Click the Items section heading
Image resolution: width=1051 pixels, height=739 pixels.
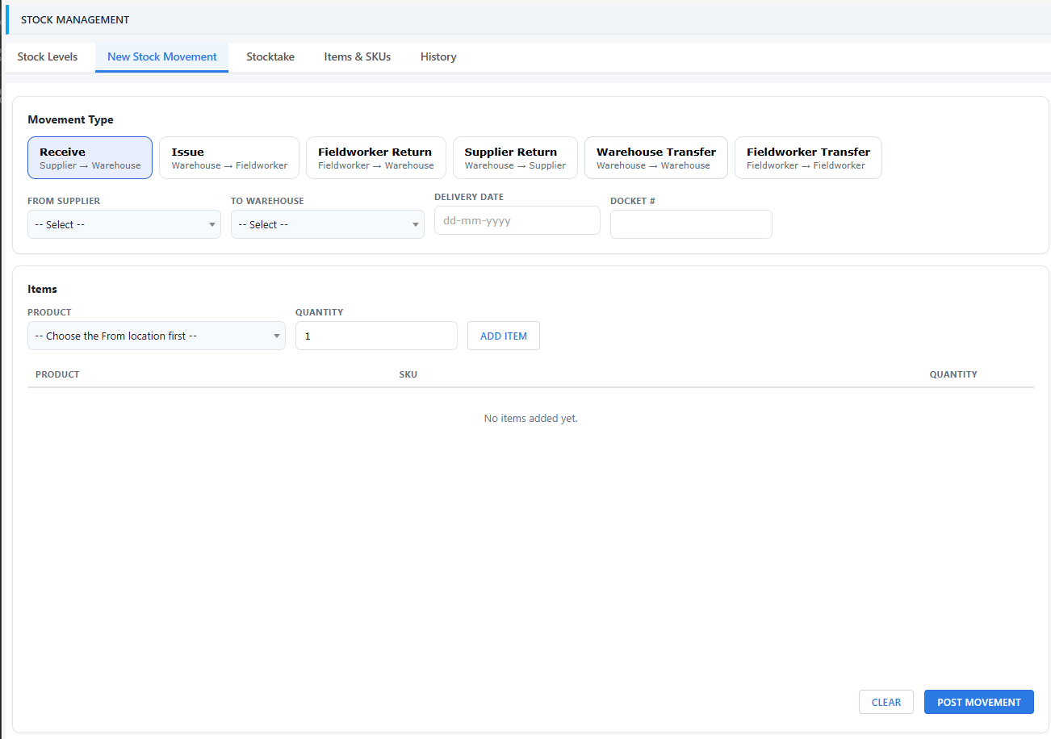point(43,289)
